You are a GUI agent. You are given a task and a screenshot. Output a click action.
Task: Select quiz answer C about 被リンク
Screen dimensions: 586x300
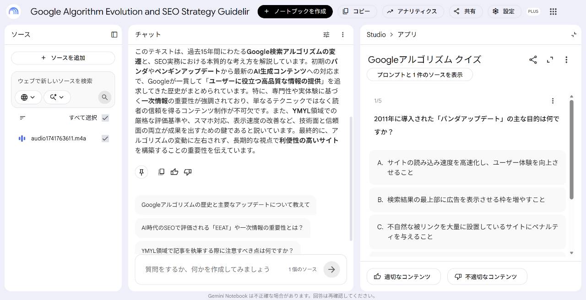pos(467,232)
